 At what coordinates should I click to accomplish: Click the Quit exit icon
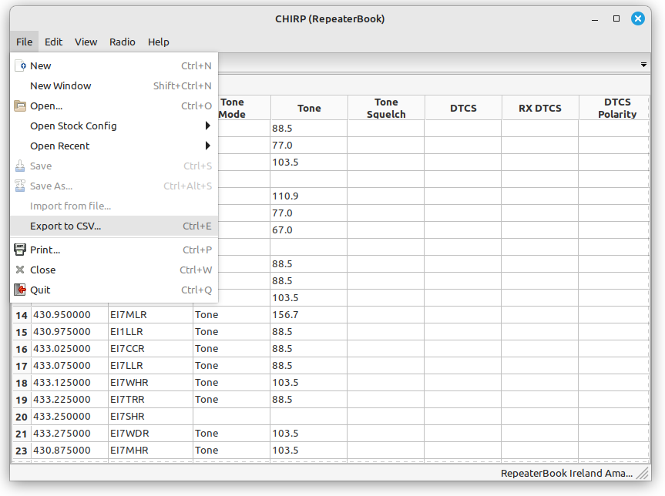point(20,290)
